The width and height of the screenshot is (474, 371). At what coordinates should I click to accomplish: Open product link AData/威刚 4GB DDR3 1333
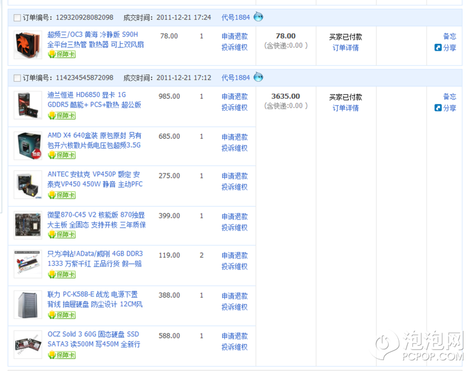tap(95, 259)
